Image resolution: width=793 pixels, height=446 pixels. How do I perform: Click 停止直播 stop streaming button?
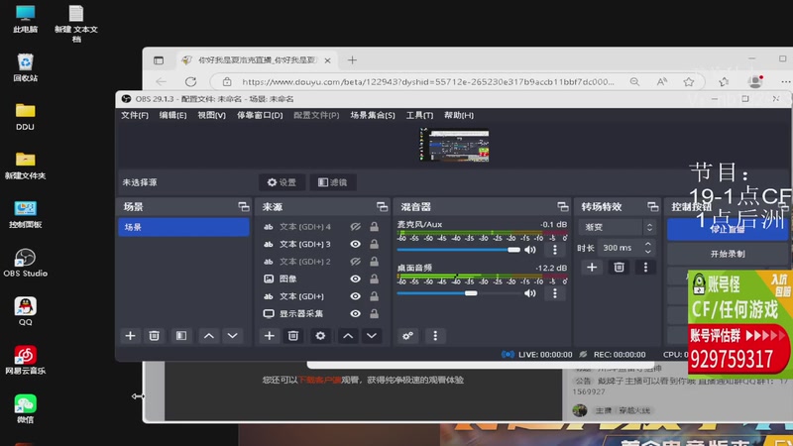point(728,229)
